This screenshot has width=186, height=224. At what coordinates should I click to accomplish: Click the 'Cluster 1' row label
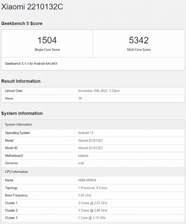click(x=11, y=203)
